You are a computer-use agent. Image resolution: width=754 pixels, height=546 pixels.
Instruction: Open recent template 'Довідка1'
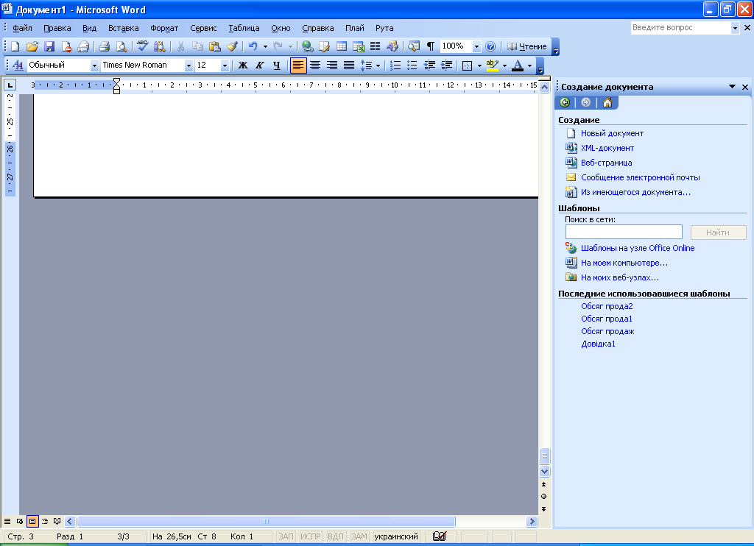[x=598, y=344]
